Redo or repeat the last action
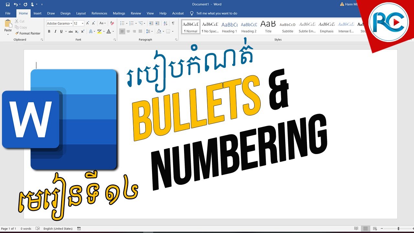This screenshot has height=233, width=414. (x=25, y=4)
